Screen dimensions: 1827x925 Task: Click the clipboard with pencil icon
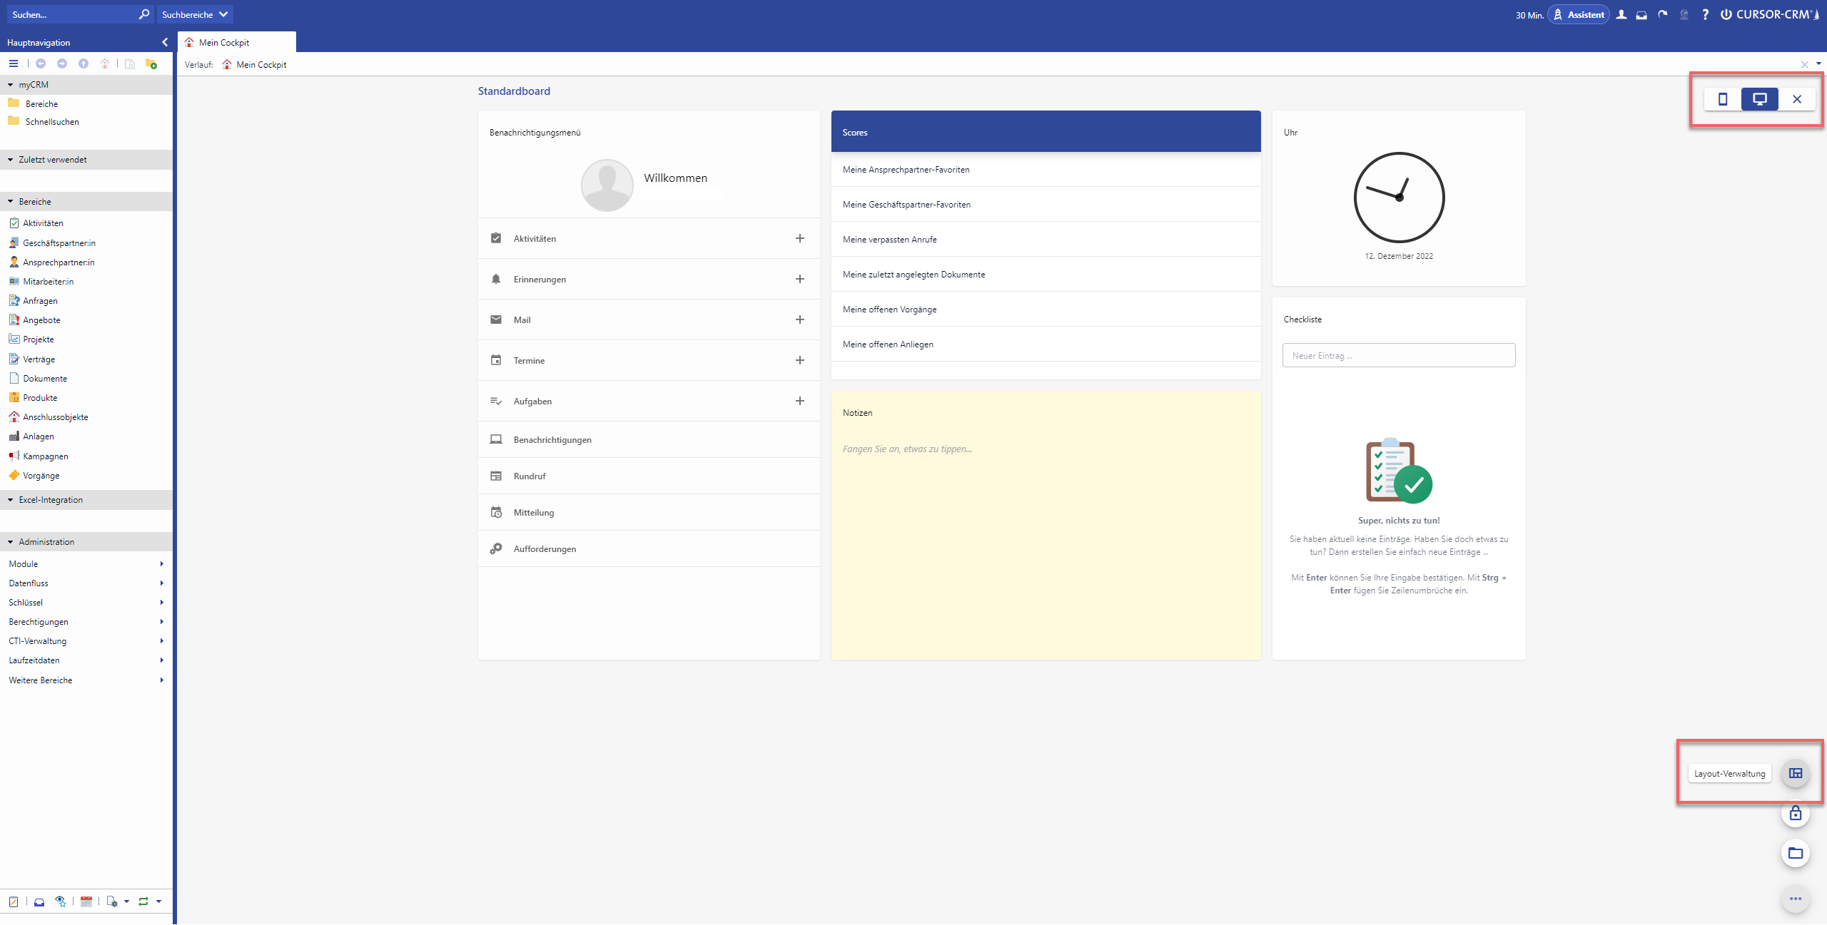pos(13,901)
